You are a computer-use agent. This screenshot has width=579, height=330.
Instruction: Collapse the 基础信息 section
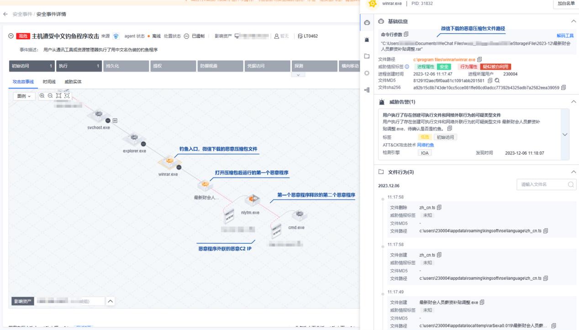[574, 22]
